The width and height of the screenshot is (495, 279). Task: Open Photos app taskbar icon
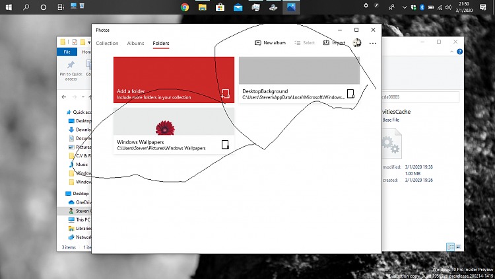pyautogui.click(x=291, y=7)
